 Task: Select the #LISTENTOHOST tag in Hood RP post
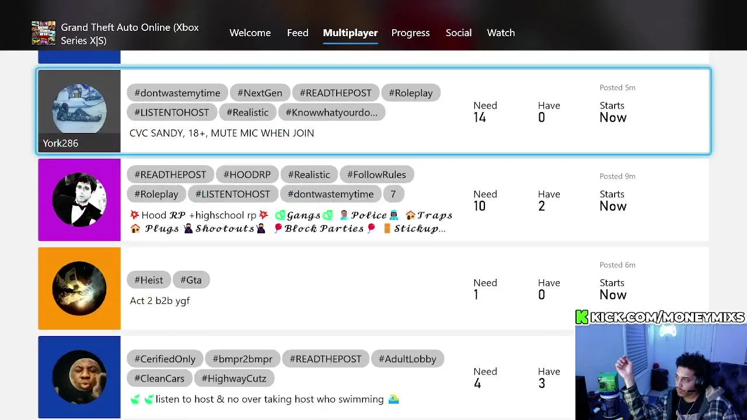tap(233, 194)
